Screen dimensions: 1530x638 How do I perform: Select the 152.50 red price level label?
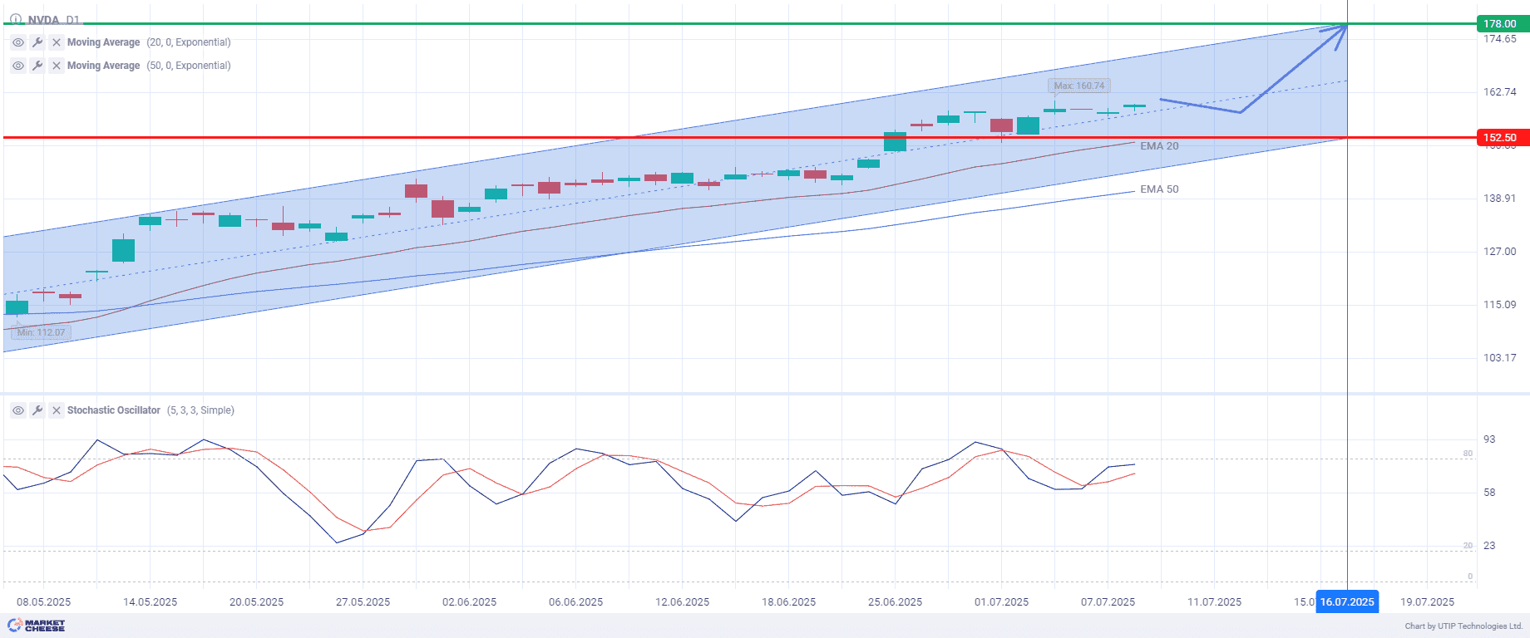(x=1502, y=138)
